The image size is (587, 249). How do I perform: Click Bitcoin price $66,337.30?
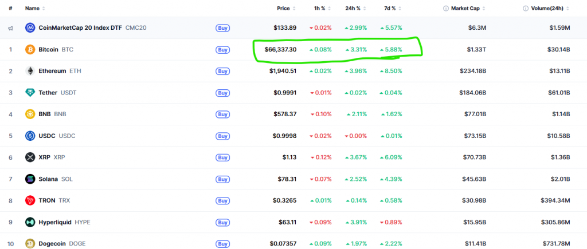280,49
